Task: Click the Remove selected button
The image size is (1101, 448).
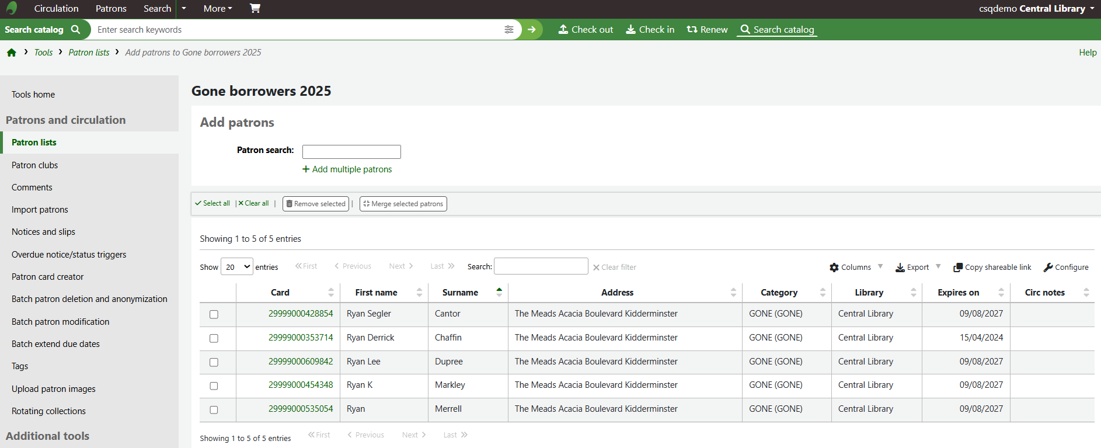Action: coord(316,204)
